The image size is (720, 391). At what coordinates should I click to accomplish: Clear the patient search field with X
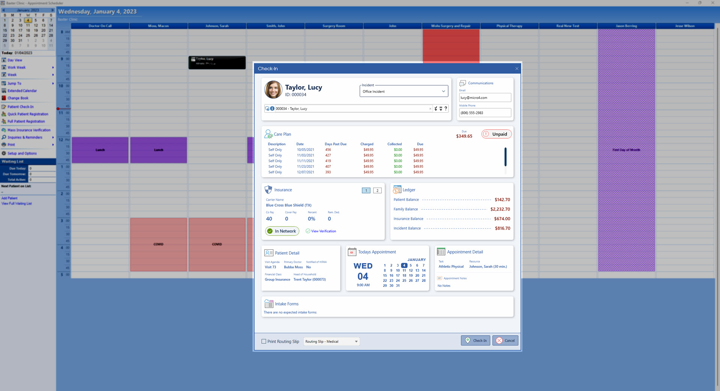430,109
